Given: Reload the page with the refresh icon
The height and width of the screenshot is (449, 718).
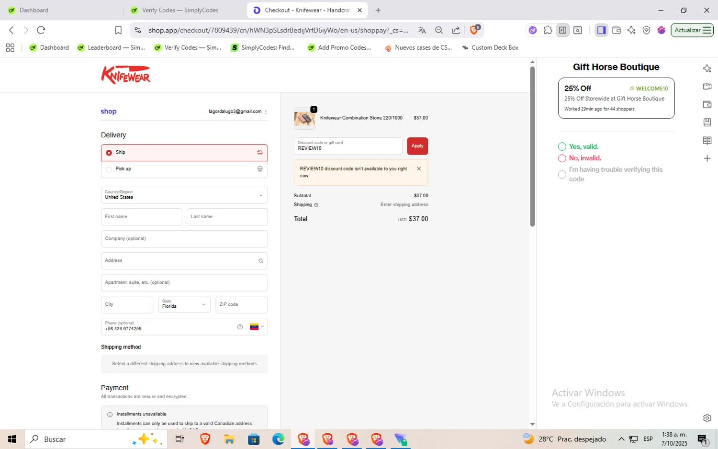Looking at the screenshot, I should [41, 30].
